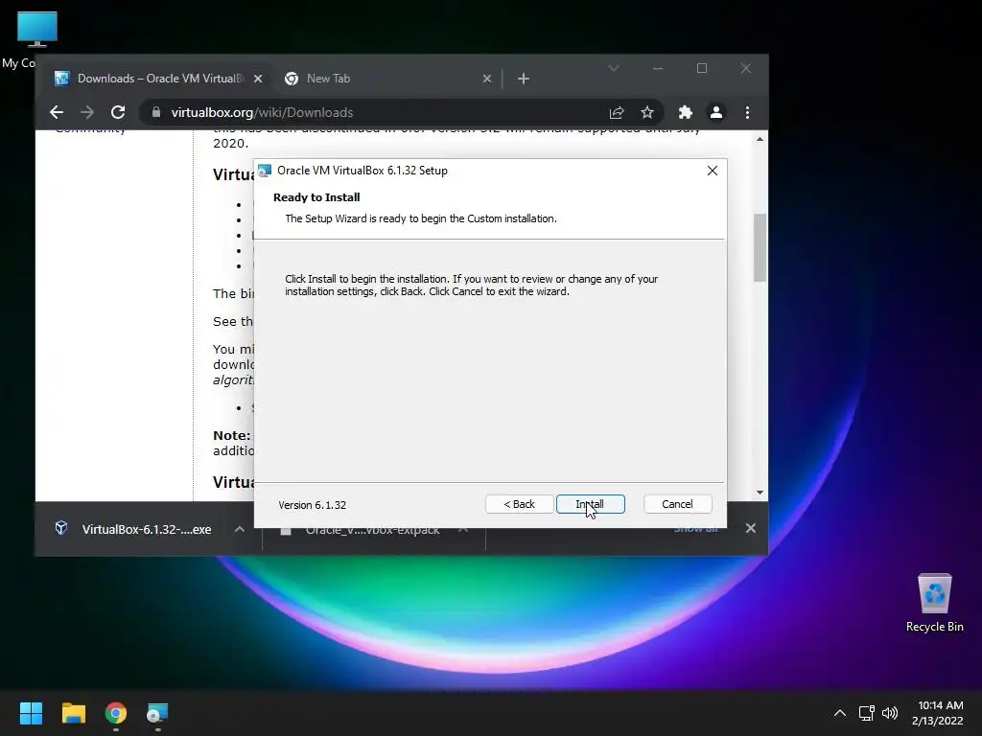Click Ready to Install heading
The height and width of the screenshot is (736, 982).
pyautogui.click(x=316, y=197)
